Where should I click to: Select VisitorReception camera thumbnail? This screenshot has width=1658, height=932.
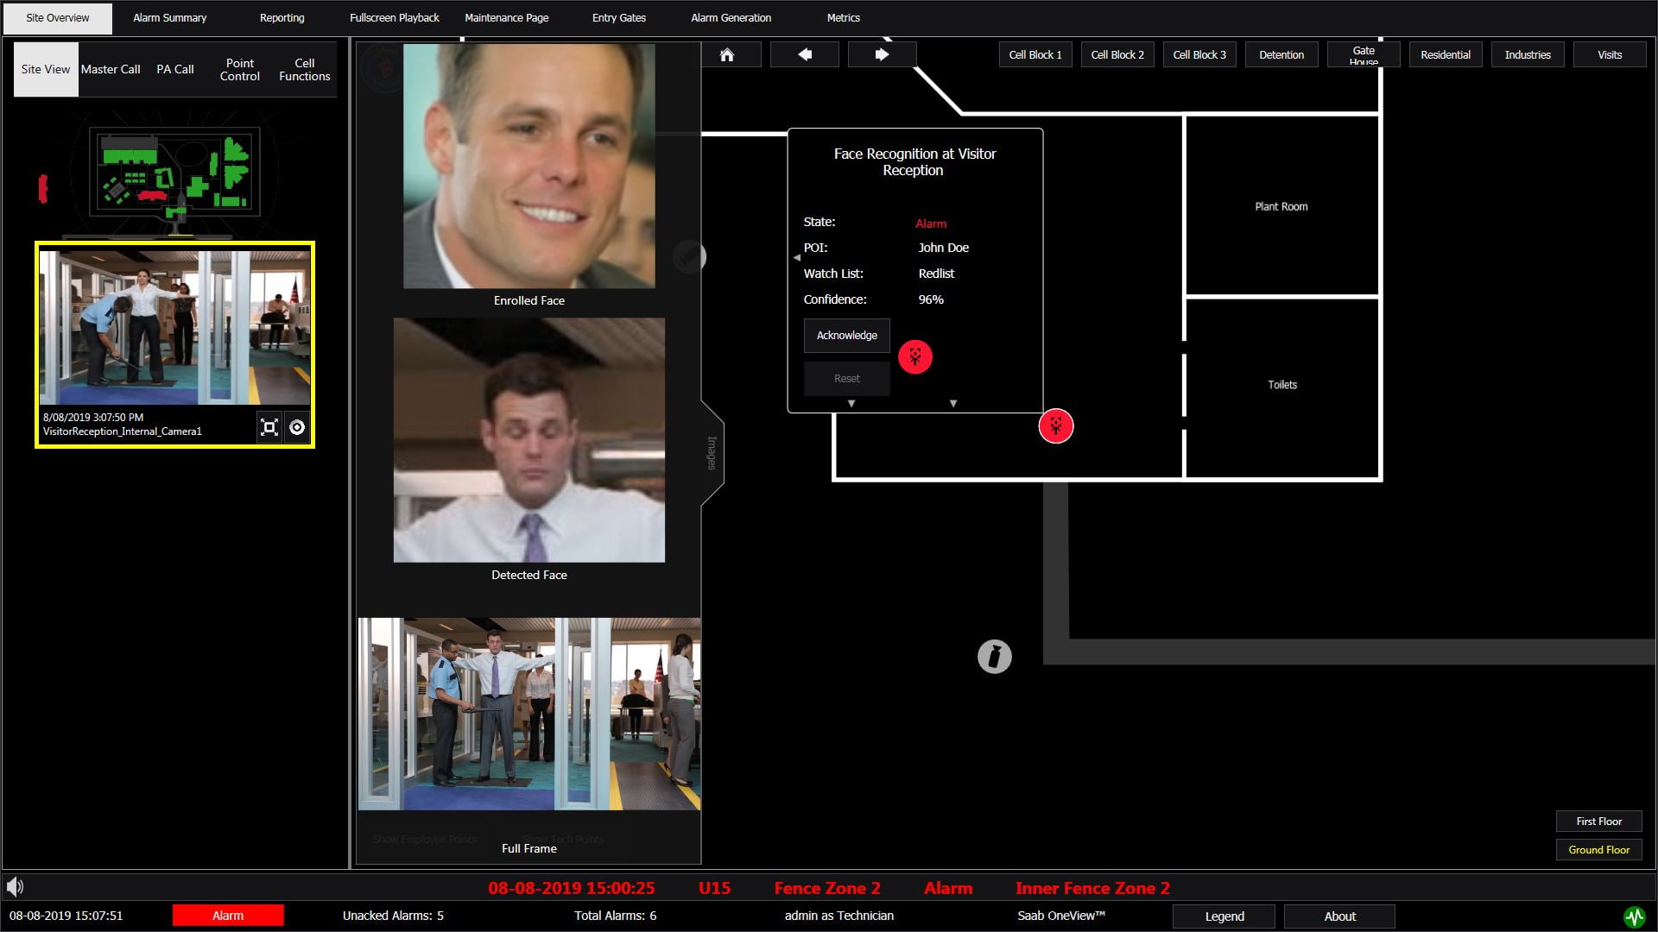[174, 328]
